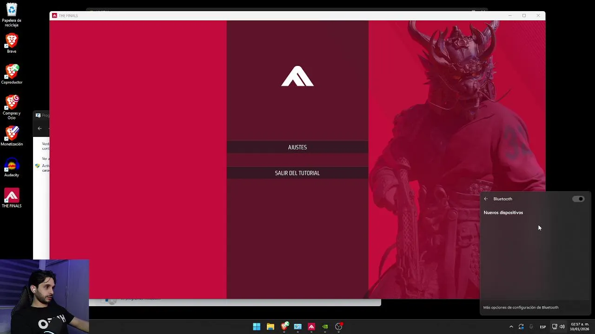The image size is (595, 334).
Task: Open the Papelera de reciclaje desktop icon
Action: coord(12,15)
